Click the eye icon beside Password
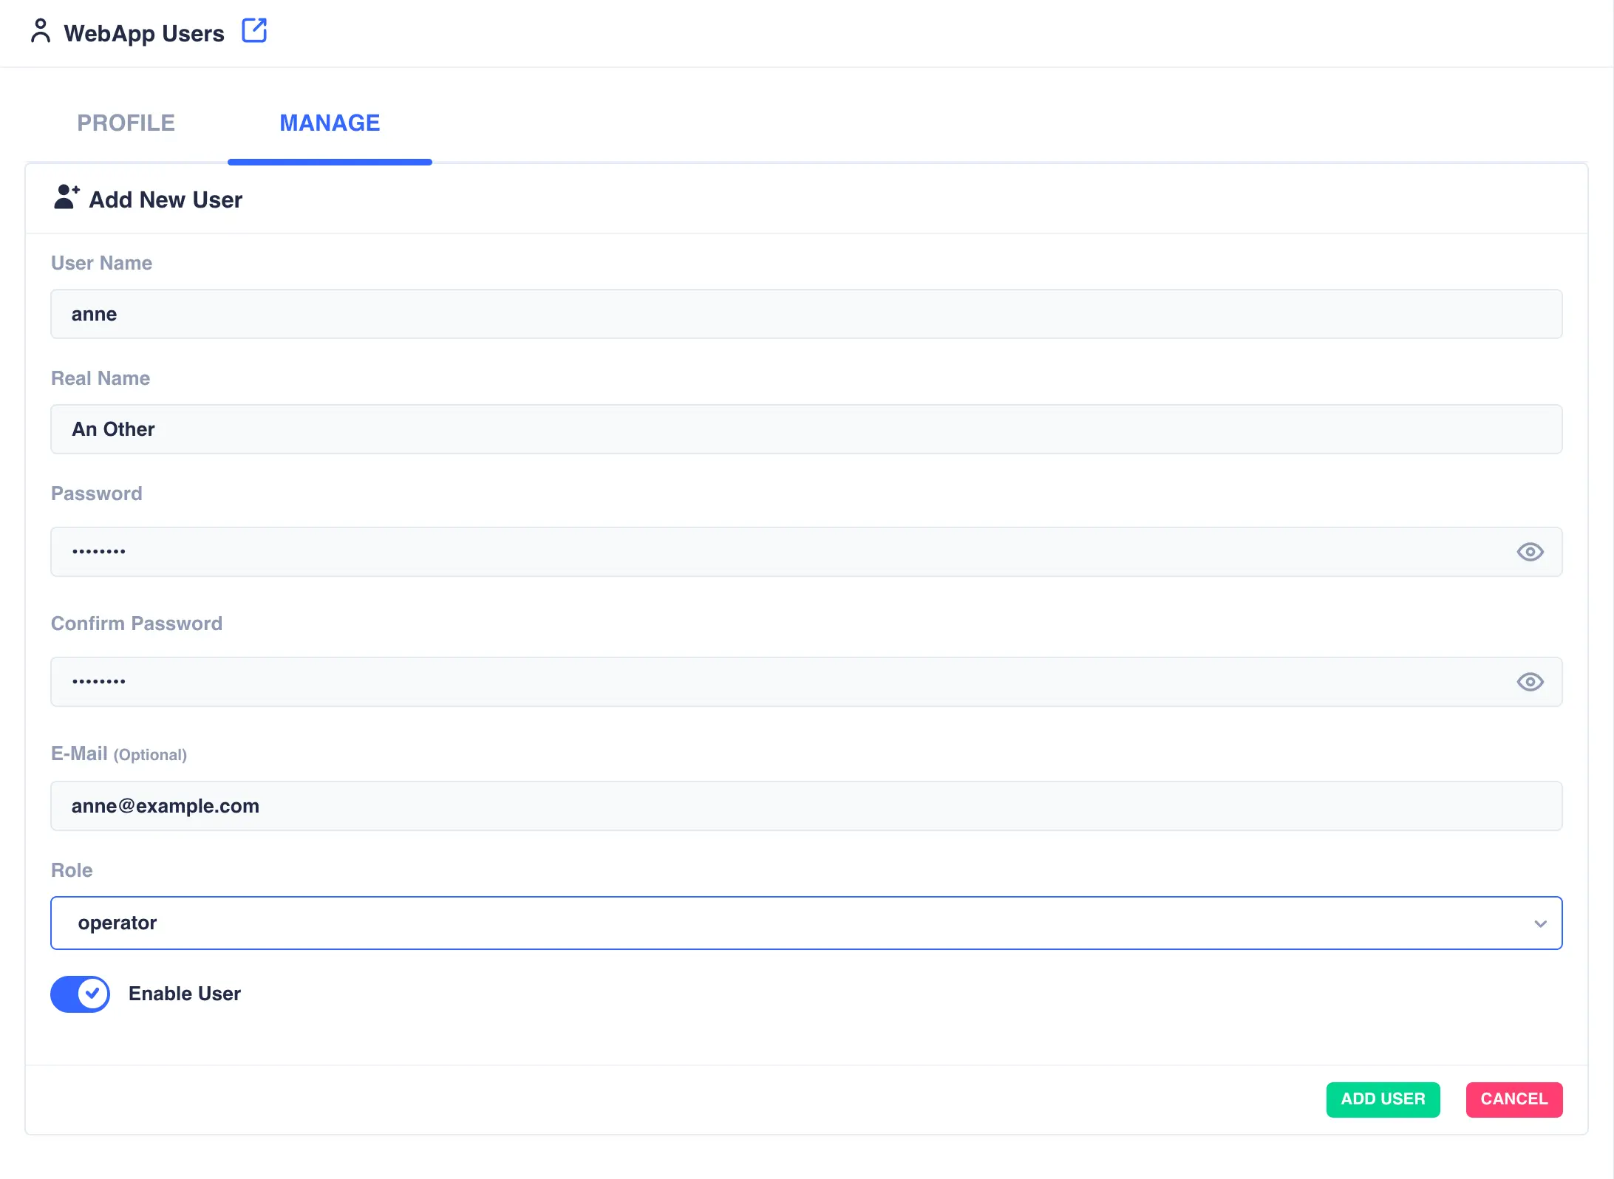Viewport: 1614px width, 1179px height. pos(1530,551)
